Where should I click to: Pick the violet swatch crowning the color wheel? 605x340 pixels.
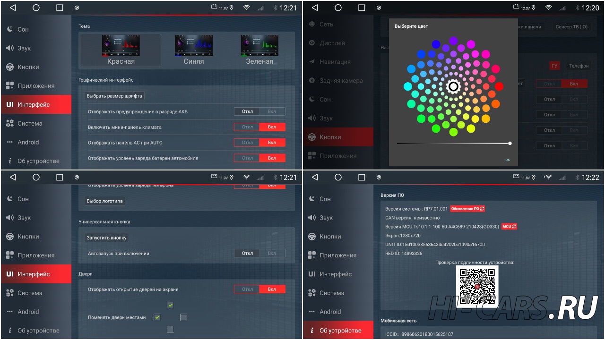pyautogui.click(x=453, y=41)
